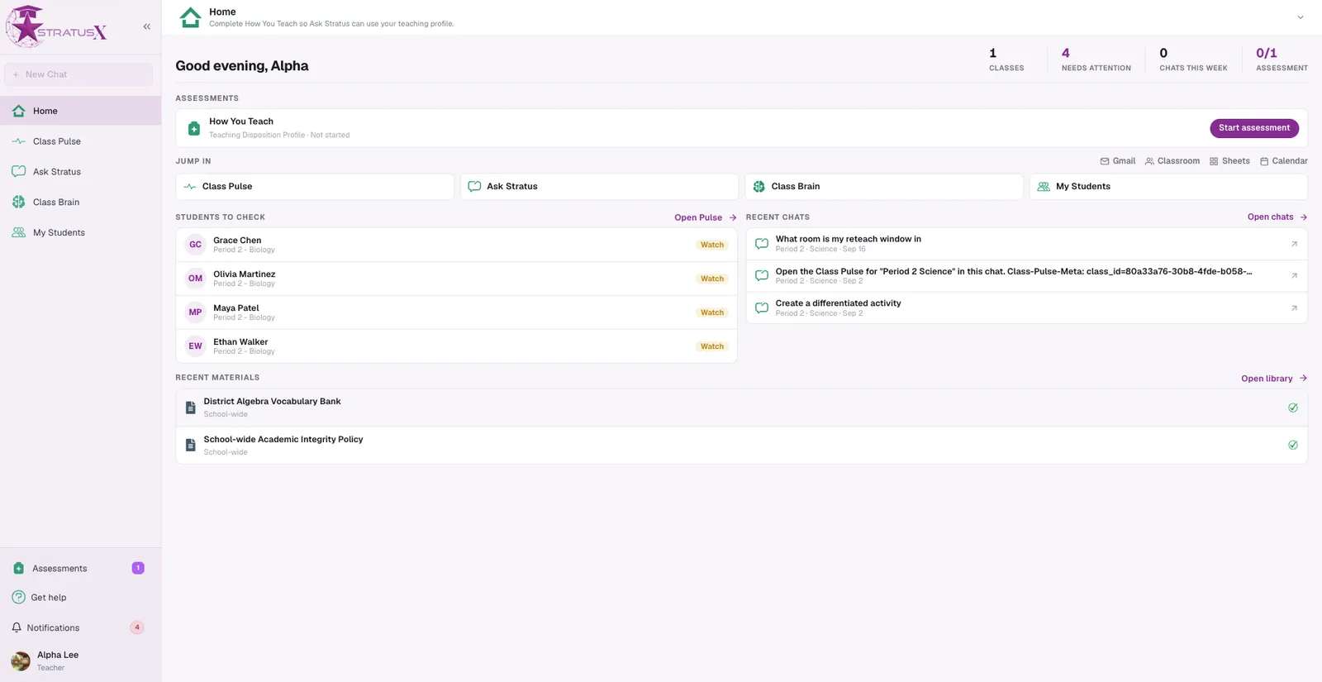Open the Gmail shortcut

(x=1118, y=161)
